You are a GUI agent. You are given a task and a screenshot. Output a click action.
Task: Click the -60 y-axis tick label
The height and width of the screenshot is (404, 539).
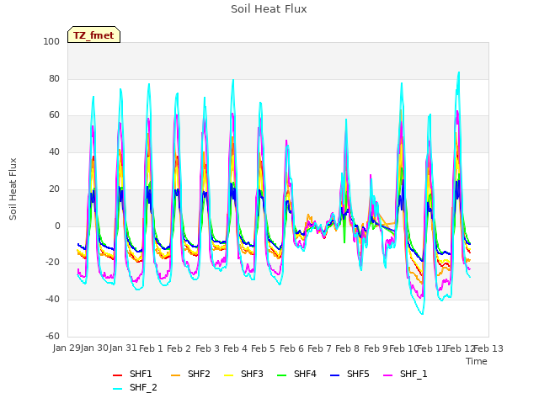pos(52,336)
